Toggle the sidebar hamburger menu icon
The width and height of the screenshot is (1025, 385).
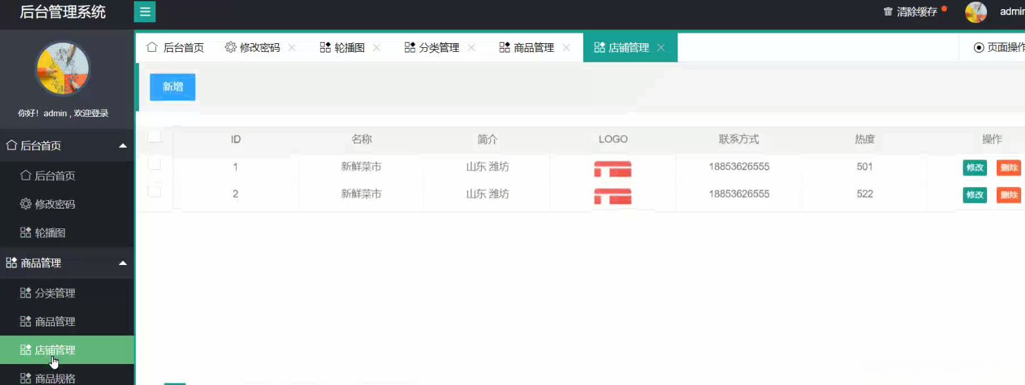[144, 12]
